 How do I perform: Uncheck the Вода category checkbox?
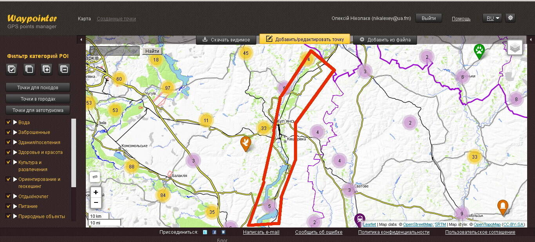point(8,122)
